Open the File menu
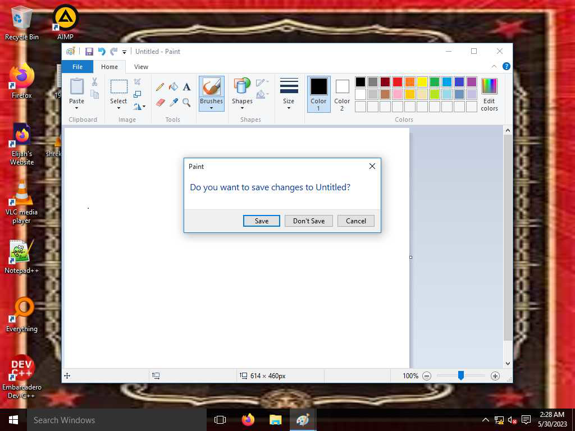The height and width of the screenshot is (431, 575). (77, 67)
